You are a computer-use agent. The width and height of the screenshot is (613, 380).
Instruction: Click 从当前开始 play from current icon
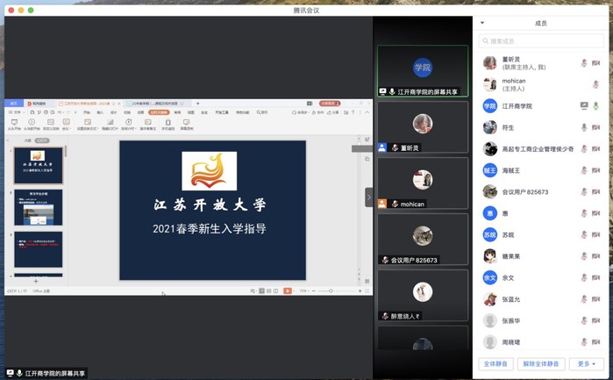click(32, 124)
